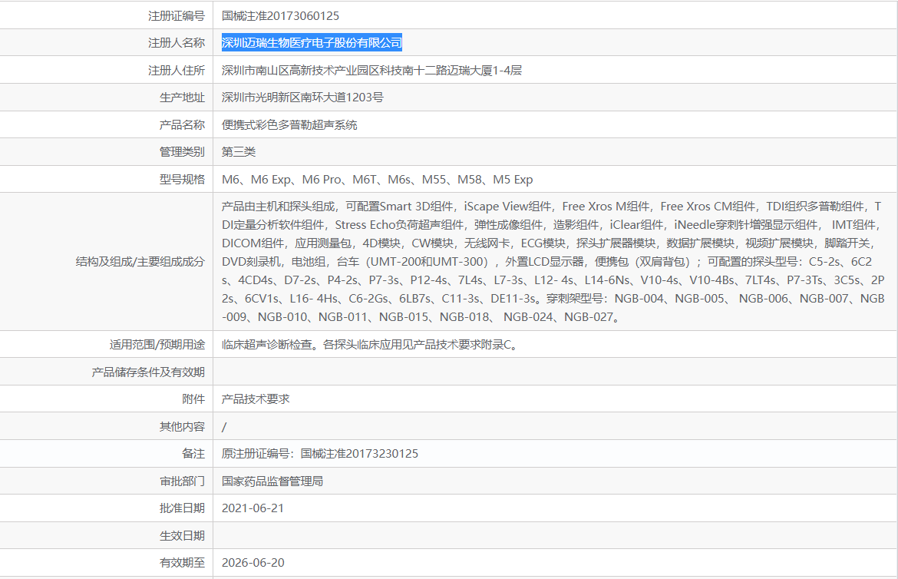Click management category value 第三类
The image size is (898, 579).
239,152
